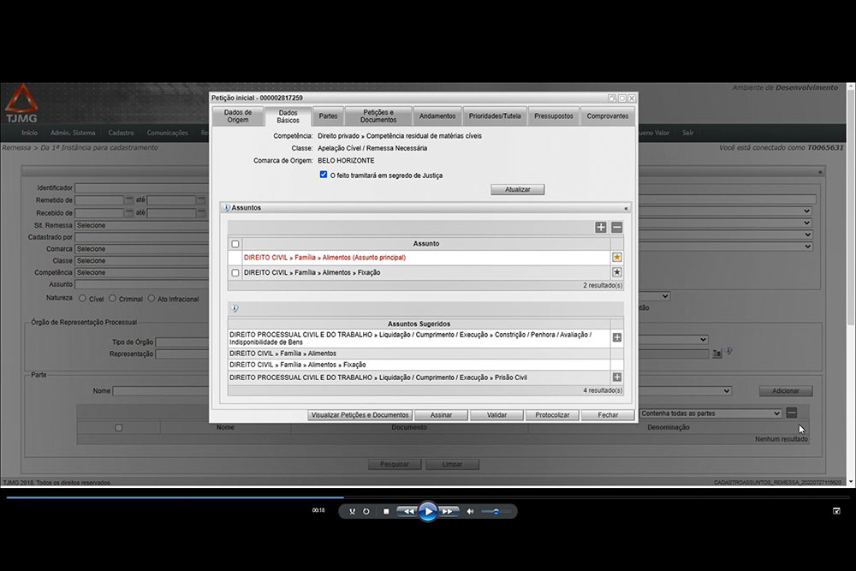Mark Alimentos » Fixação as main subject star
The image size is (856, 571).
617,272
